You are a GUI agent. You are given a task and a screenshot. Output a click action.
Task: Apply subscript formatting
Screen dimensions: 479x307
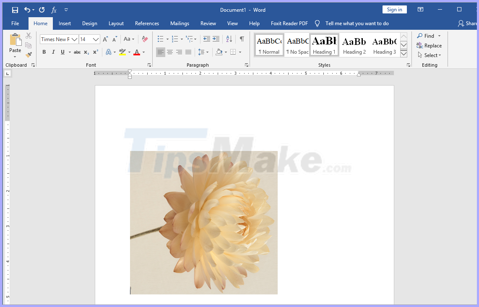(86, 52)
